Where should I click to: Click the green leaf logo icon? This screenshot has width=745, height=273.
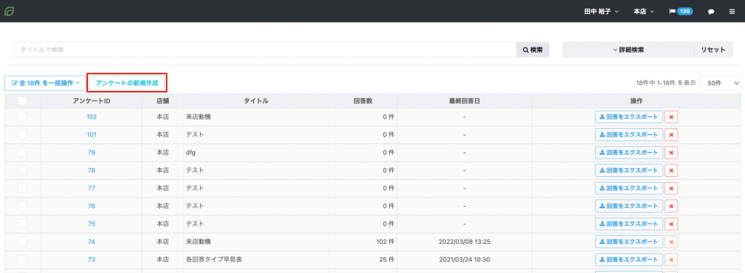point(9,11)
